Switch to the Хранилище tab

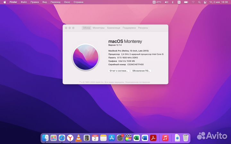(x=114, y=28)
